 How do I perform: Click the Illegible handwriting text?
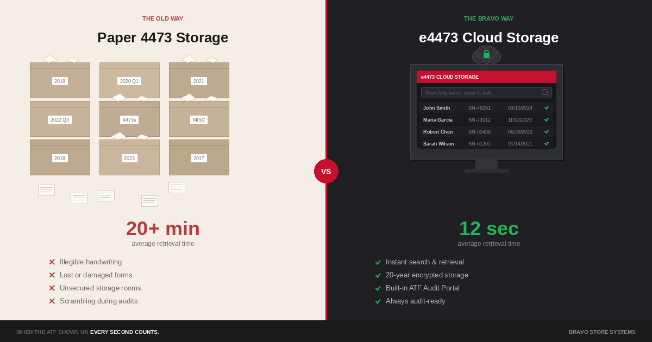(91, 262)
